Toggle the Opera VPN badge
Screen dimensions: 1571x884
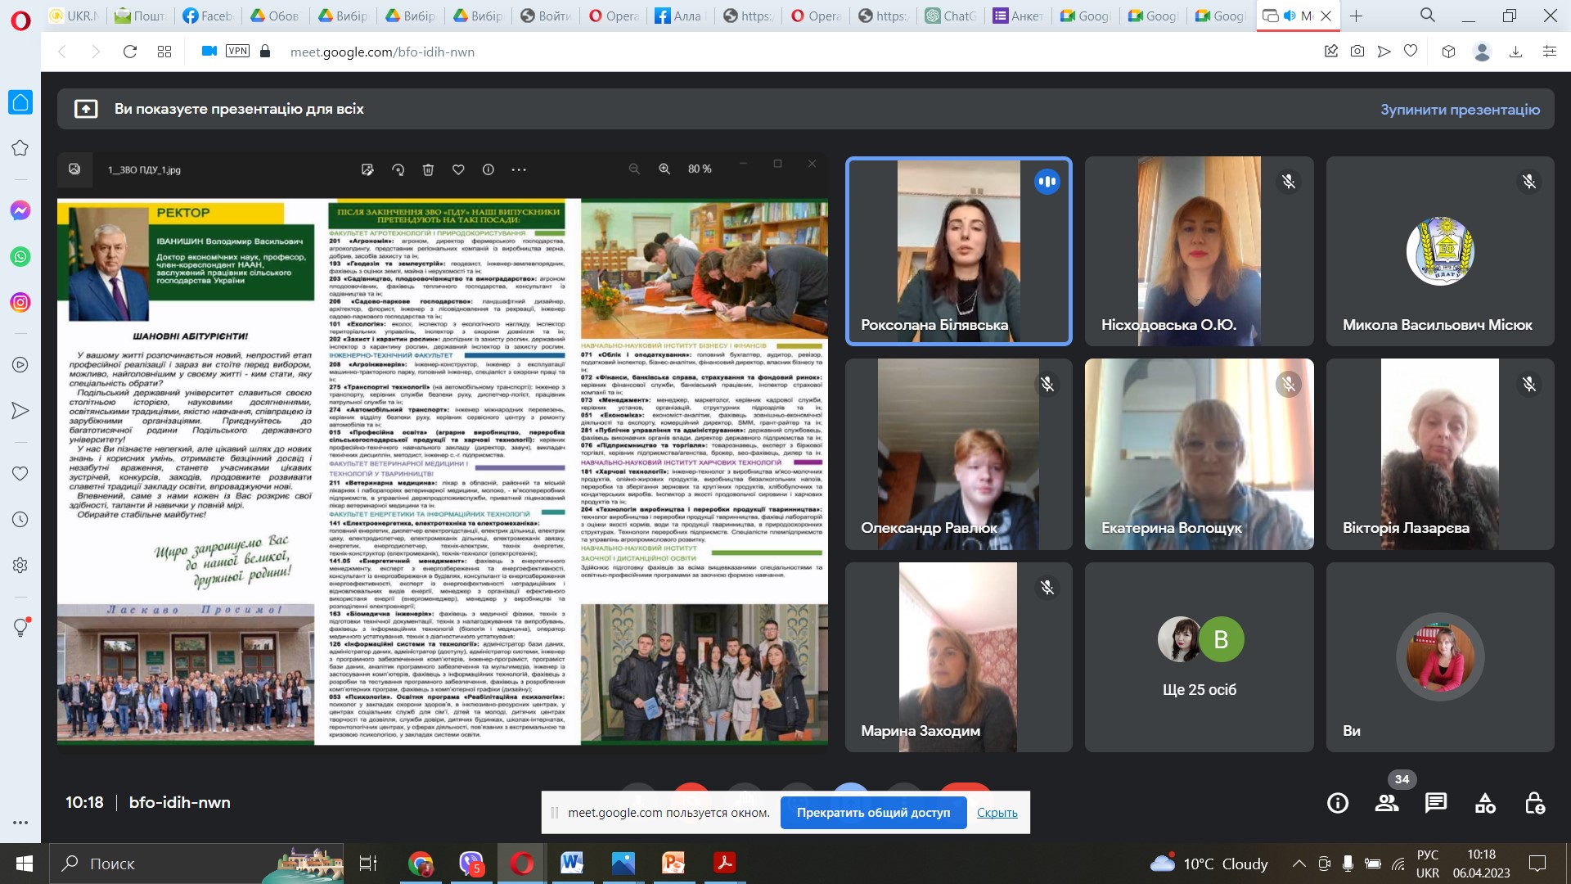pos(237,51)
